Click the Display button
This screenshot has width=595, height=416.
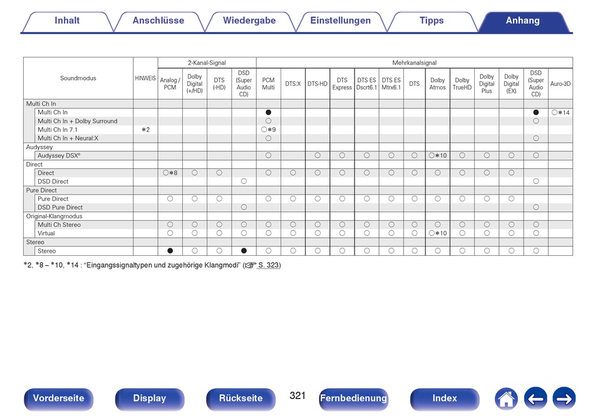tap(150, 398)
